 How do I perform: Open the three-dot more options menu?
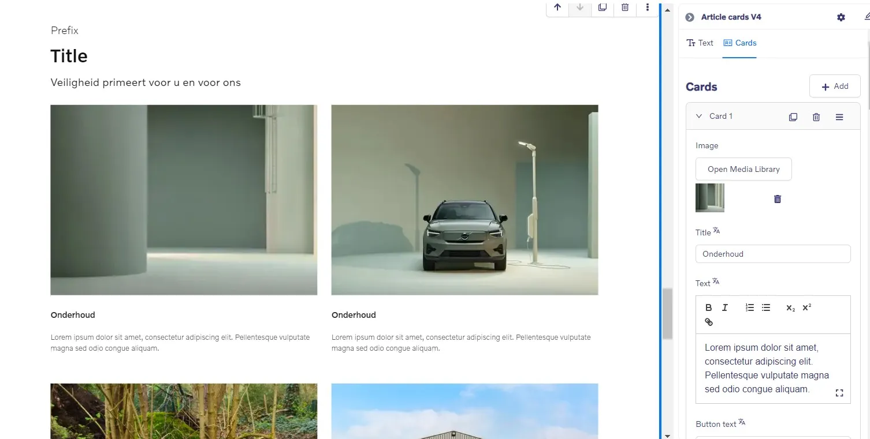[648, 7]
